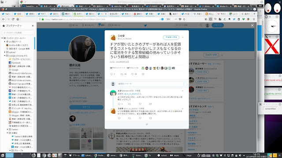The image size is (282, 158).
Task: Open the 16件のリツイート count link
Action: point(118,68)
